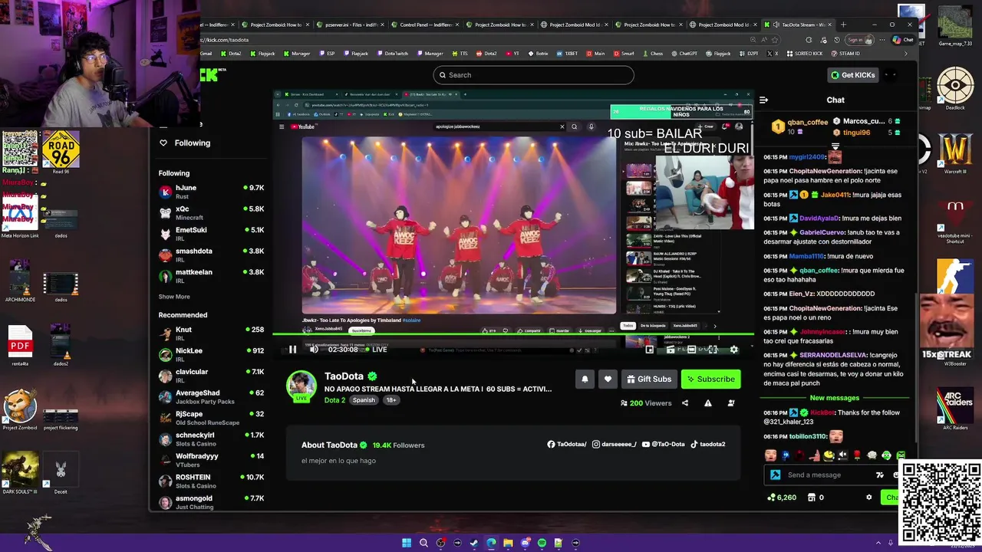This screenshot has height=552, width=982.
Task: Collapse the Following sidebar heart icon
Action: (x=163, y=143)
